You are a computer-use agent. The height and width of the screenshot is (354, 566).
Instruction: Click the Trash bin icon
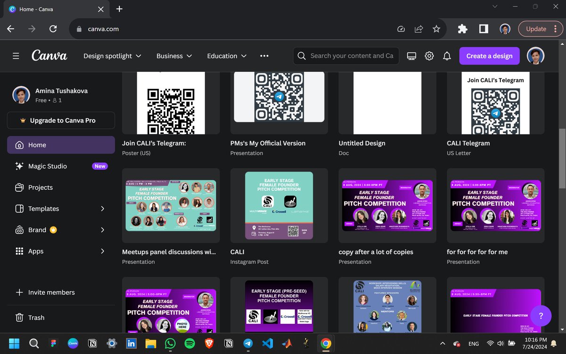19,318
